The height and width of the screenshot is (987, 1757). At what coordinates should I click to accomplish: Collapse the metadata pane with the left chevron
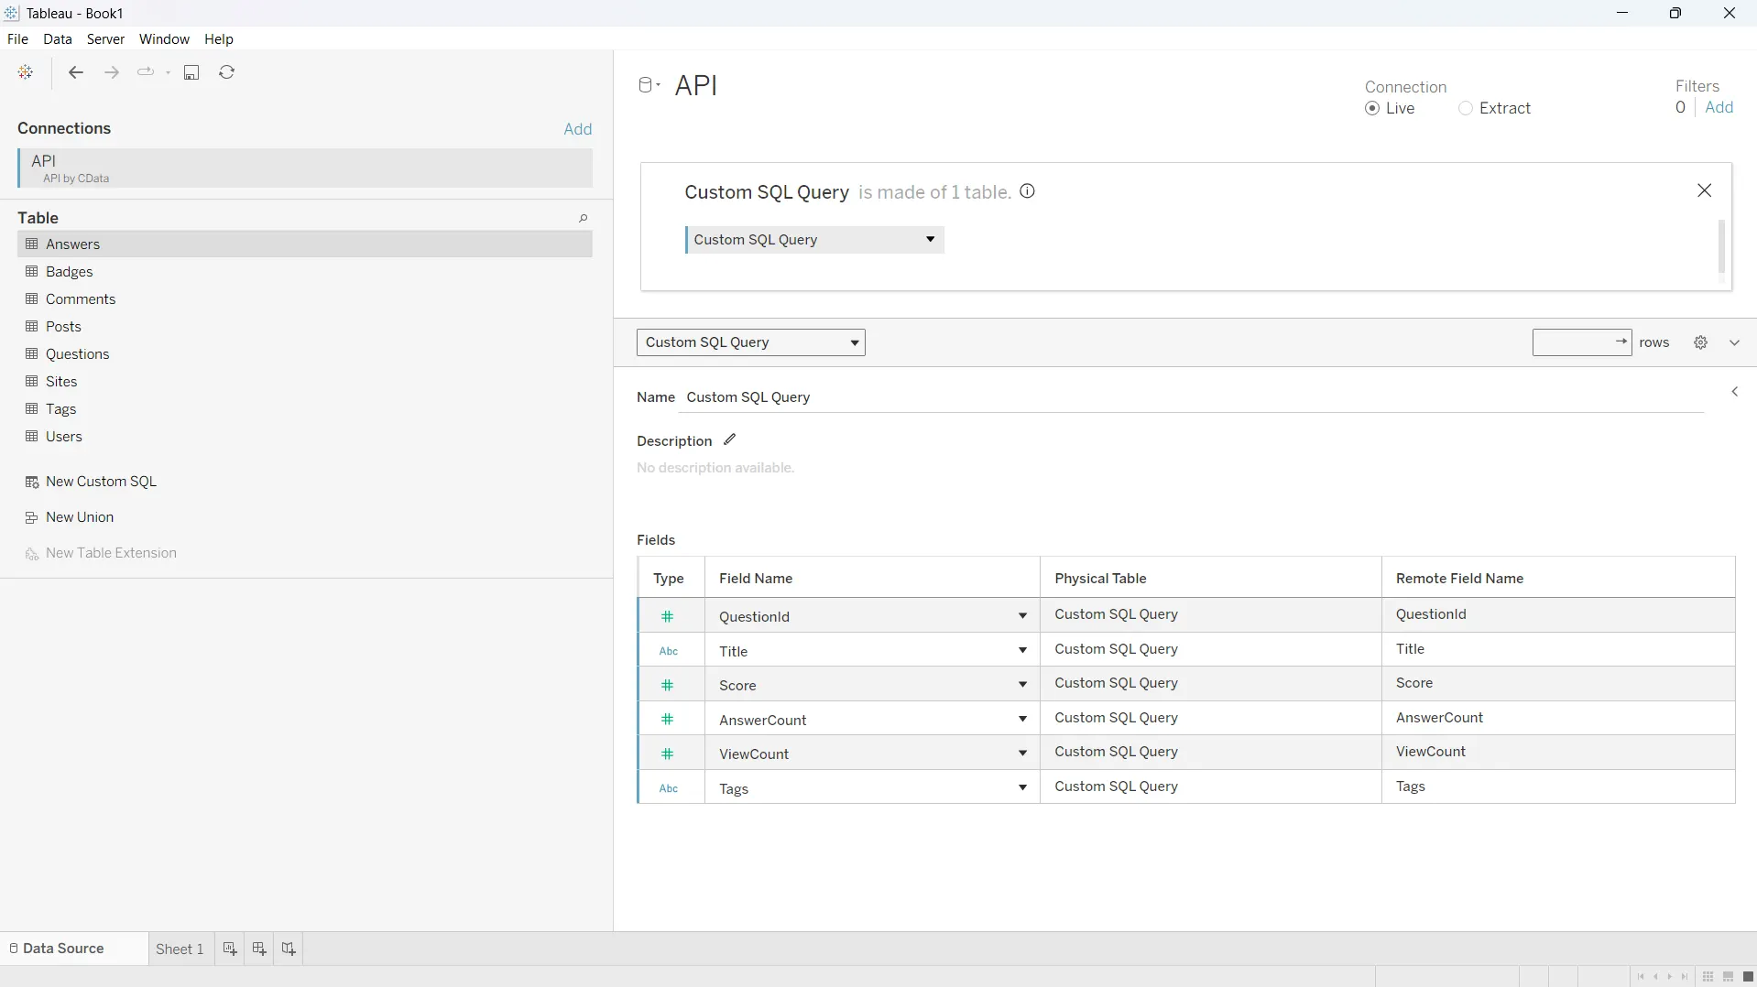pyautogui.click(x=1734, y=392)
